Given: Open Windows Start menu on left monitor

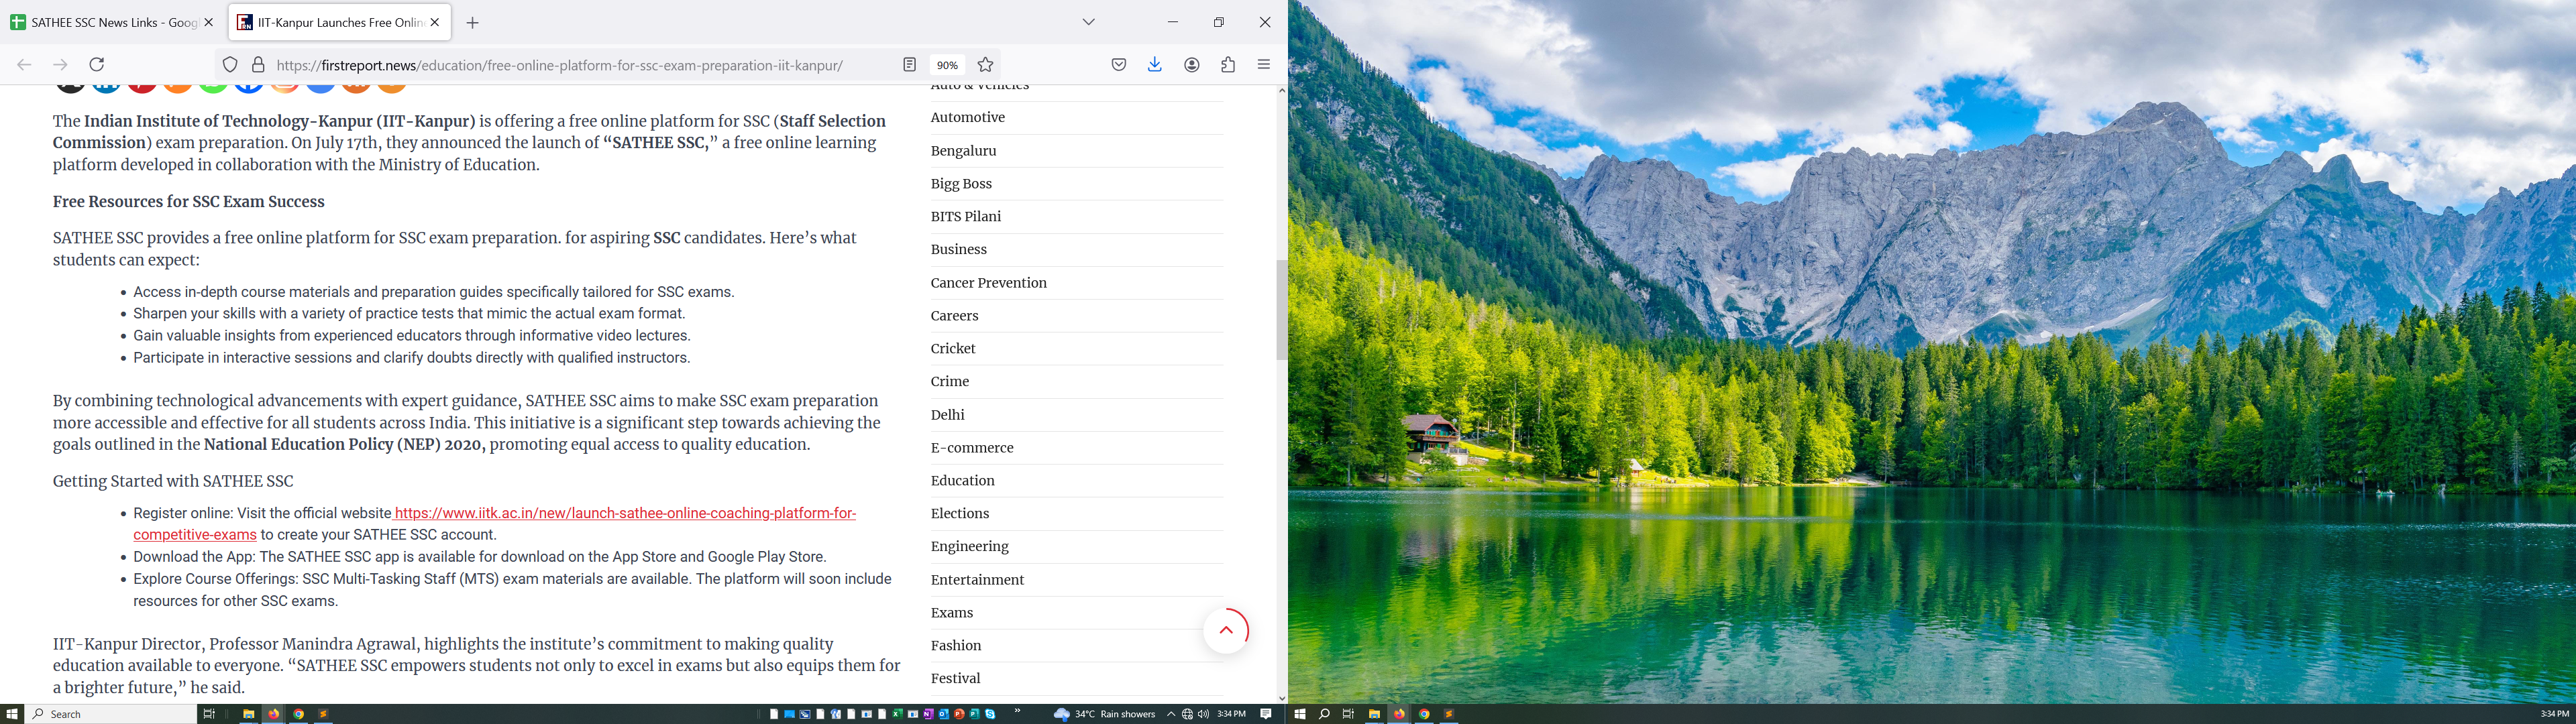Looking at the screenshot, I should click(12, 714).
